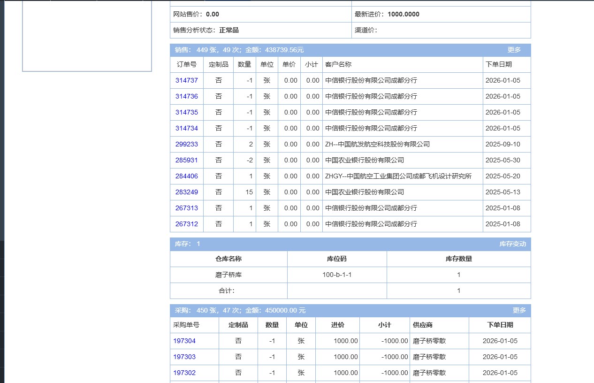
Task: Click purchase order 197303
Action: click(x=184, y=357)
